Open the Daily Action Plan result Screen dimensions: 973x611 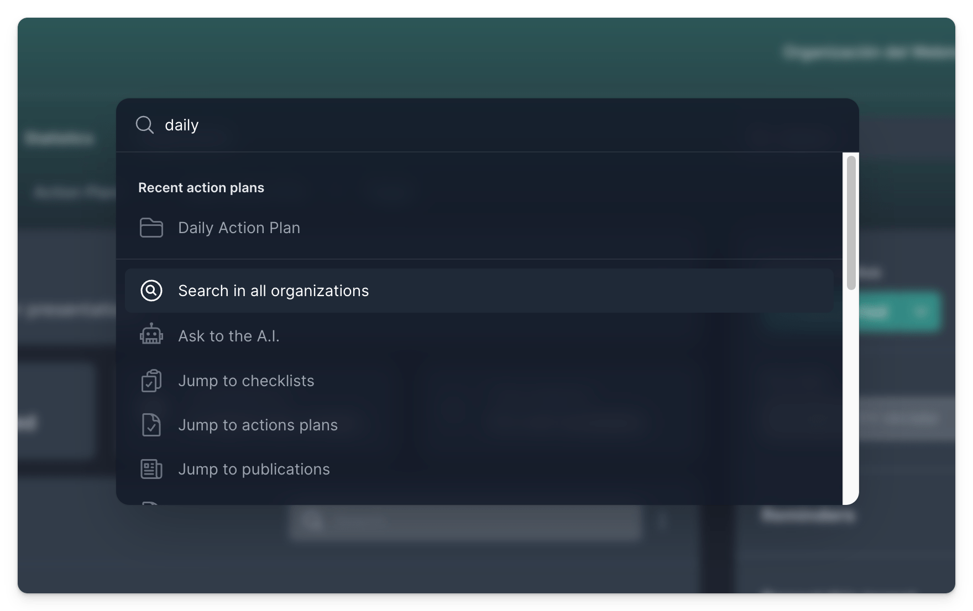(239, 228)
